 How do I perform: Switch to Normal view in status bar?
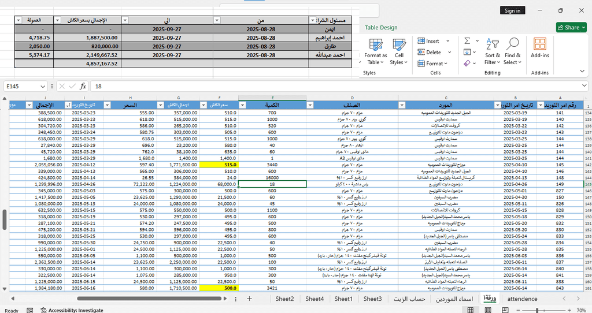[470, 310]
